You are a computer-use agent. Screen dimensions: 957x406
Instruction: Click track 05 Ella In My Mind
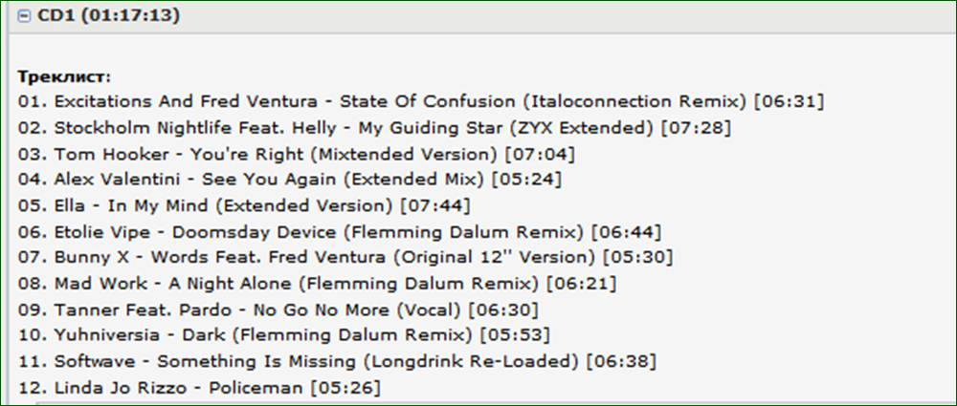coord(244,206)
